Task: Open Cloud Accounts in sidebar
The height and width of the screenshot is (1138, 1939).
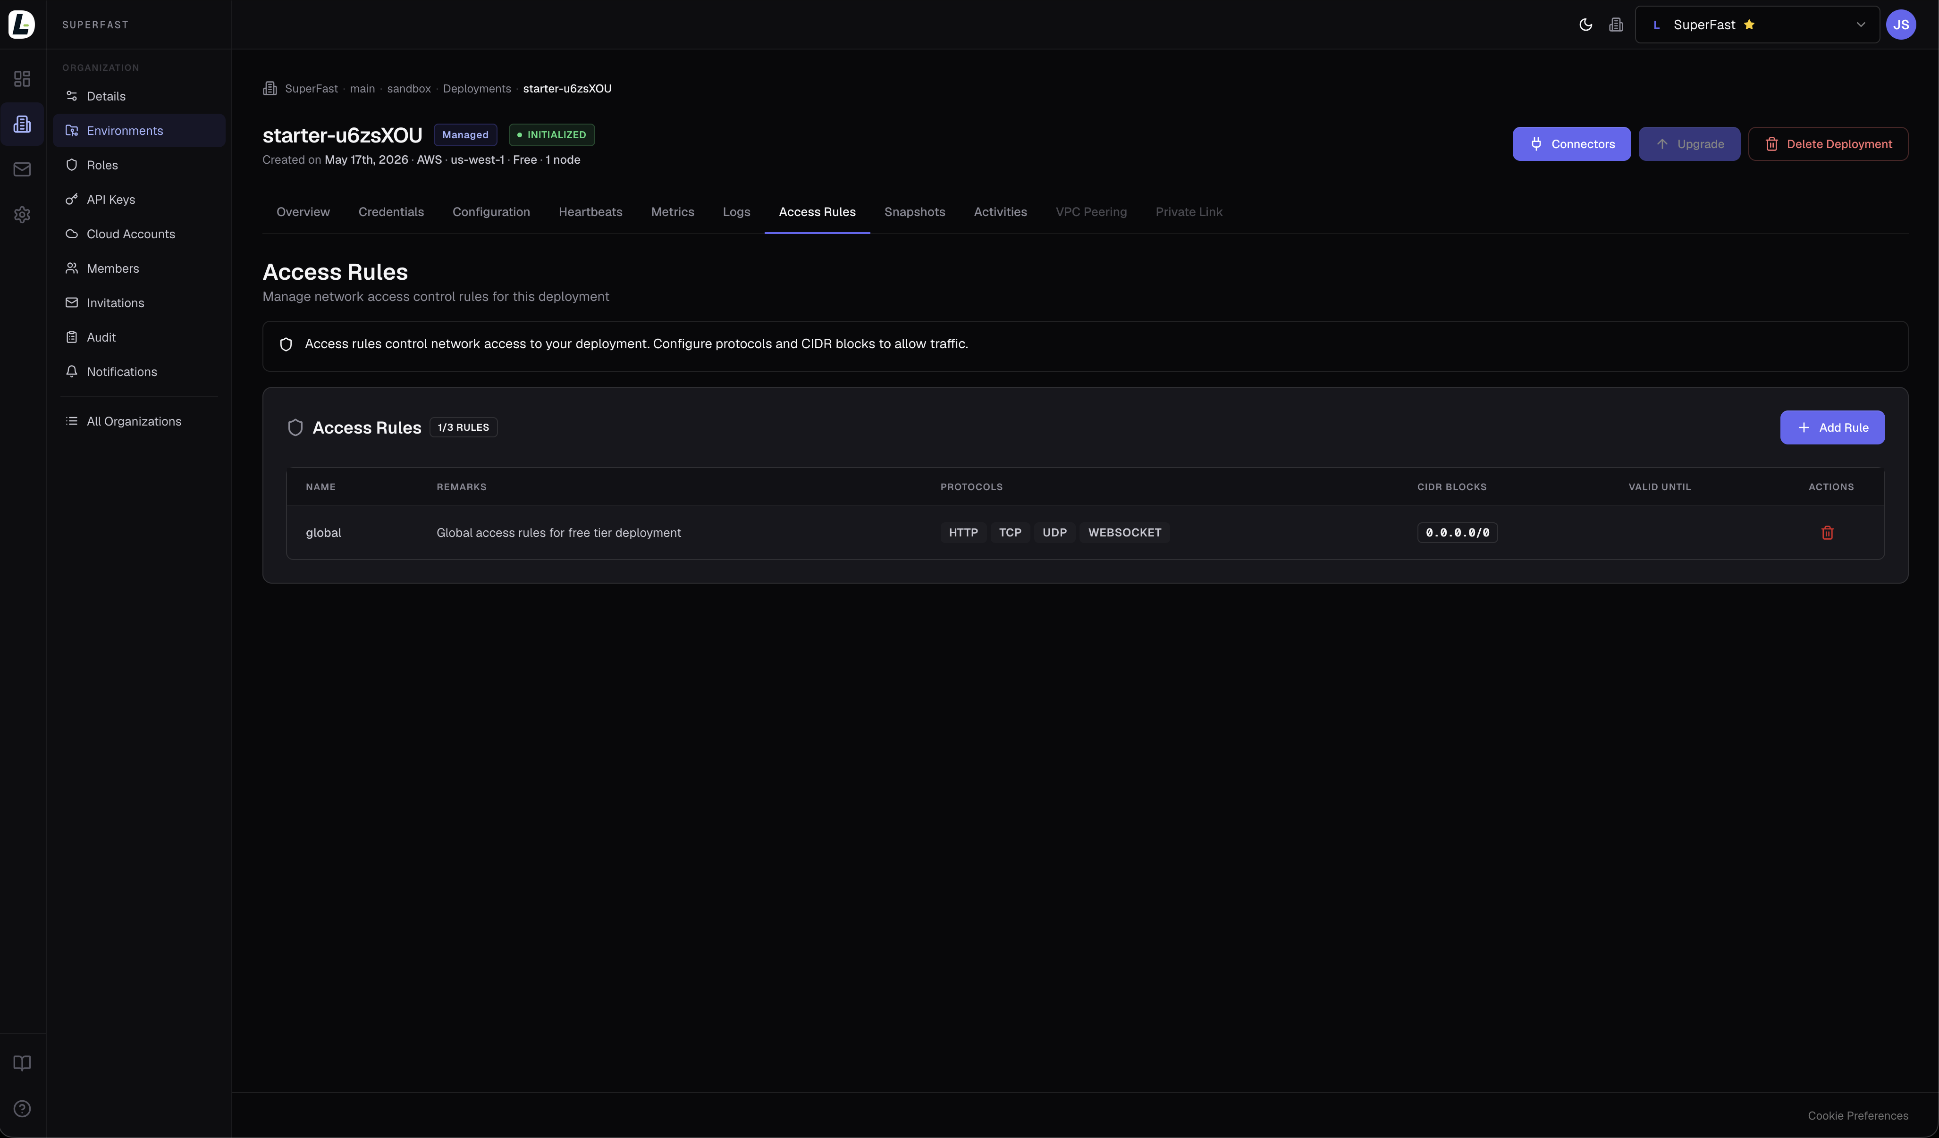Action: (139, 234)
